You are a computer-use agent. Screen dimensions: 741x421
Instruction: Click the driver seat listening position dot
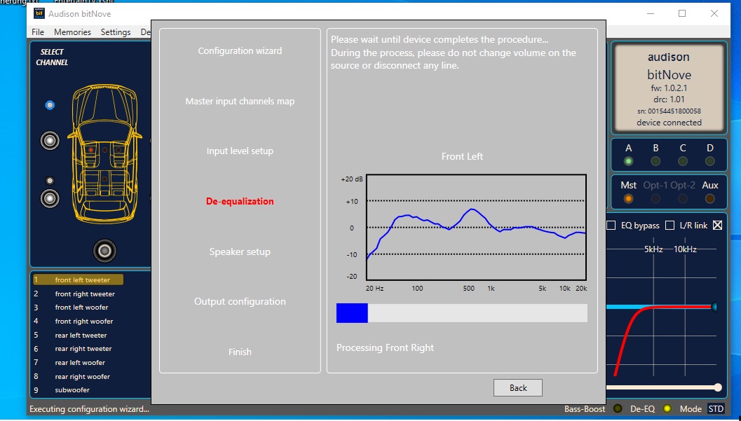click(91, 149)
